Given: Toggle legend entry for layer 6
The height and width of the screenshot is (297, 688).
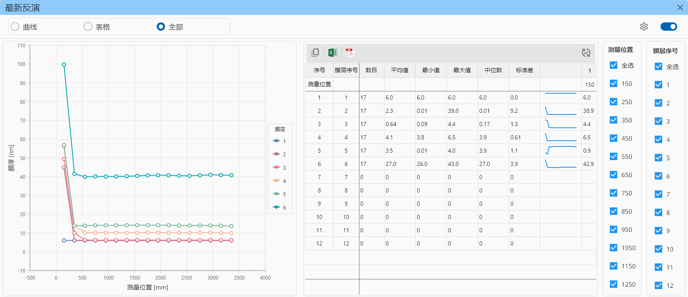Looking at the screenshot, I should point(280,207).
